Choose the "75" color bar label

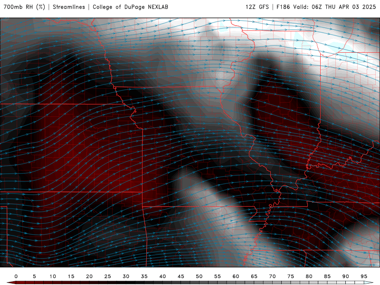coord(291,276)
